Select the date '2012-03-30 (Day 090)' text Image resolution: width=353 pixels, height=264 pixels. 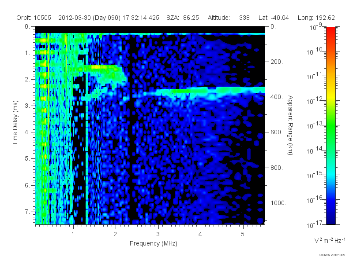[90, 18]
